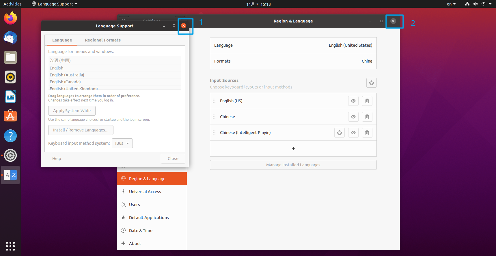Grab the drag handle of the English (US) row

point(214,101)
